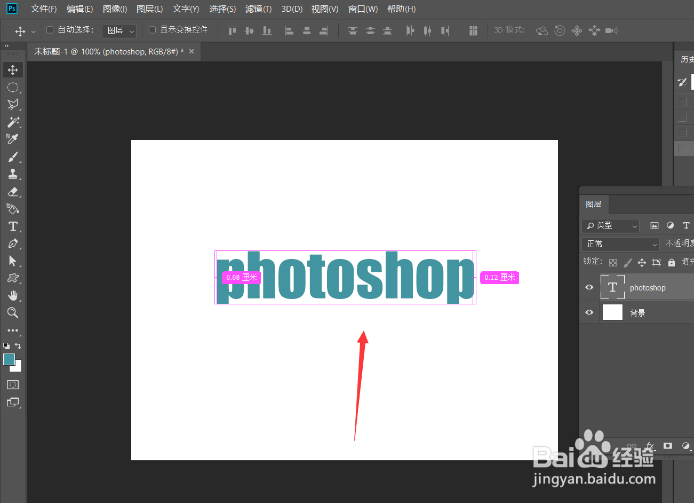
Task: Select the Horizontal Type tool
Action: point(13,226)
